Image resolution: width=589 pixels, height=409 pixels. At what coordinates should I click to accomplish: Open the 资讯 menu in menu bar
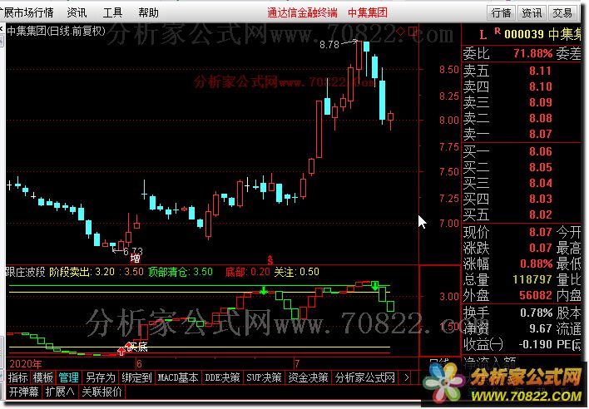click(x=77, y=12)
